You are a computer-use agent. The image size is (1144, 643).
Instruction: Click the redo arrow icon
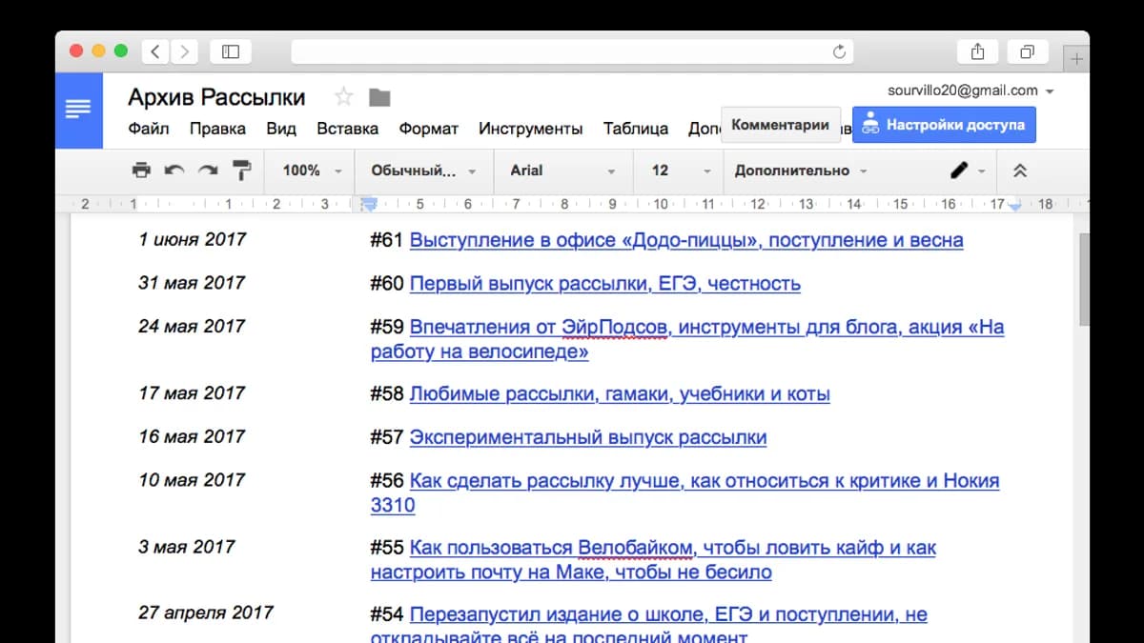208,171
